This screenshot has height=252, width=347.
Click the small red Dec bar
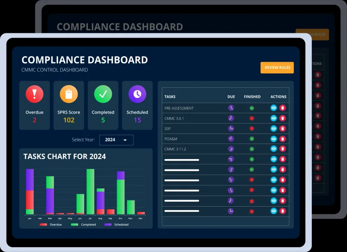141,213
